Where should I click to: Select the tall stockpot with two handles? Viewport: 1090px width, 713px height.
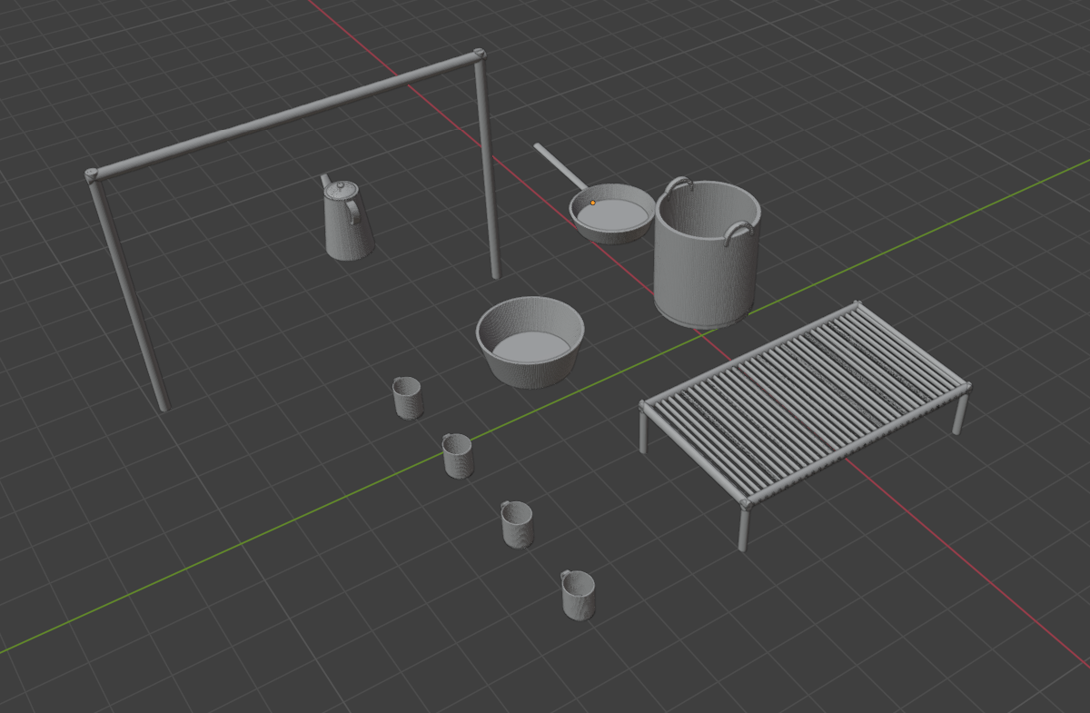[x=707, y=253]
